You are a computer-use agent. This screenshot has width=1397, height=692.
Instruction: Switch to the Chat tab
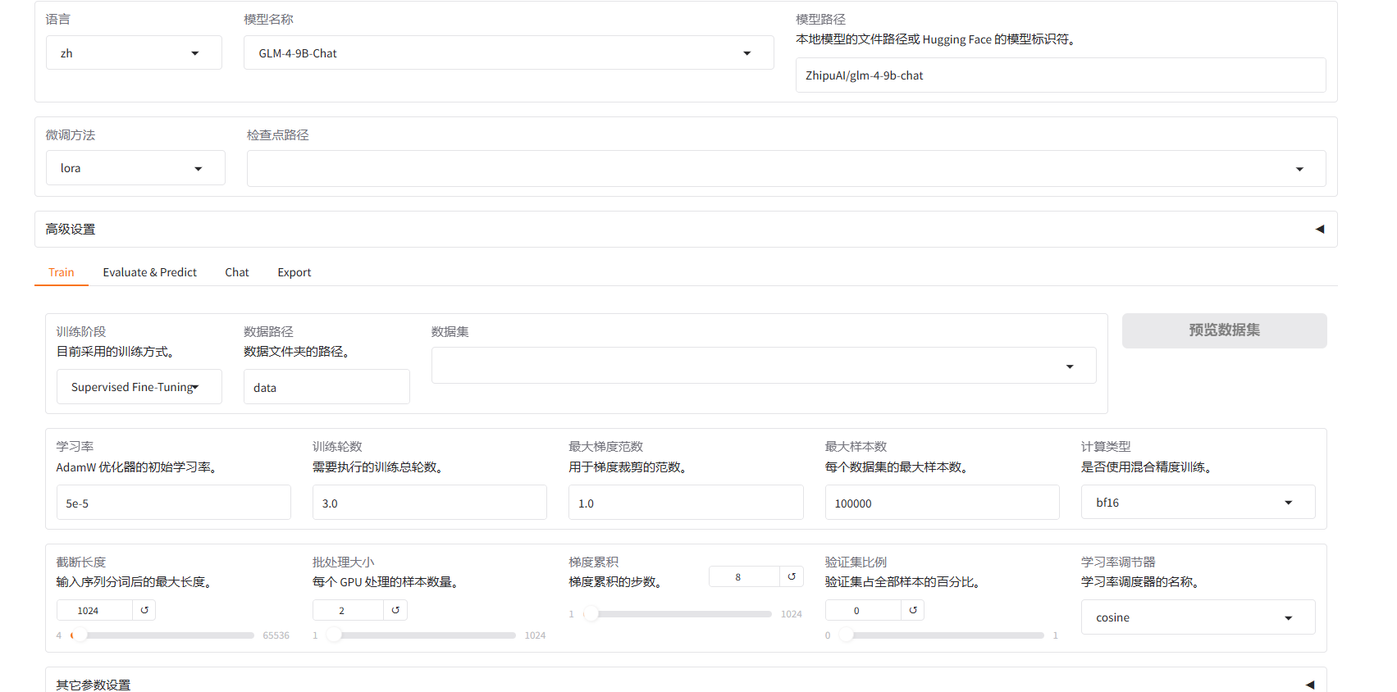237,272
